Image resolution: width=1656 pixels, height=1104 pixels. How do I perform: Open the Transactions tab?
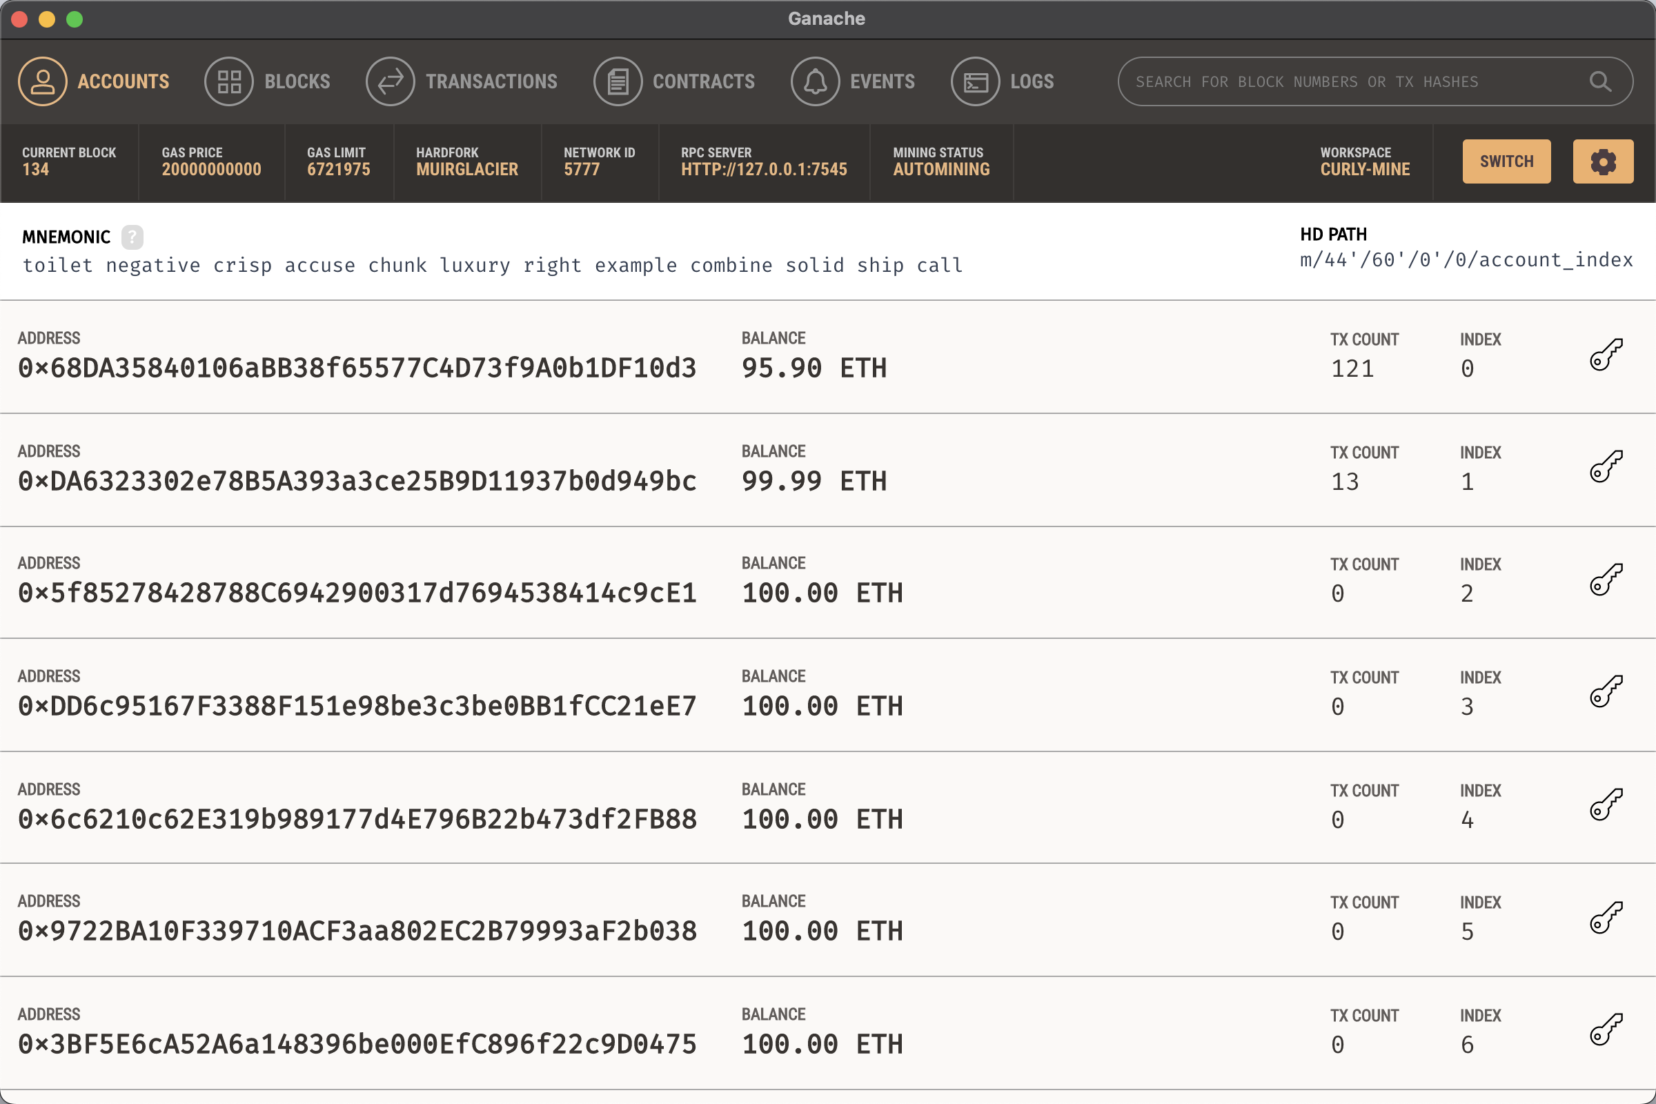coord(462,81)
